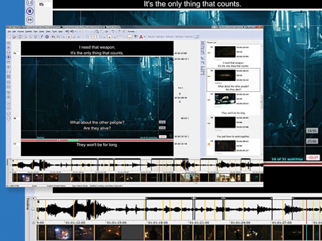Viewport: 322px width, 241px height.
Task: Select the 'They won't be for long' preview thumbnail
Action: click(225, 98)
